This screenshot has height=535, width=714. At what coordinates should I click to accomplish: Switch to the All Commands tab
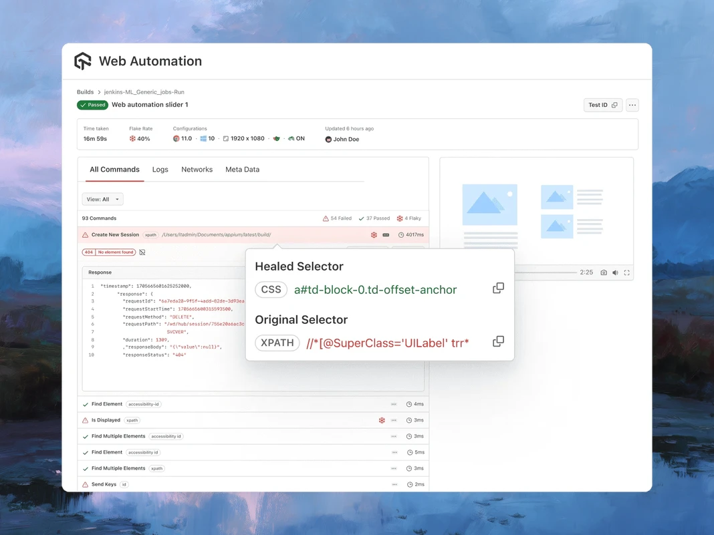115,169
